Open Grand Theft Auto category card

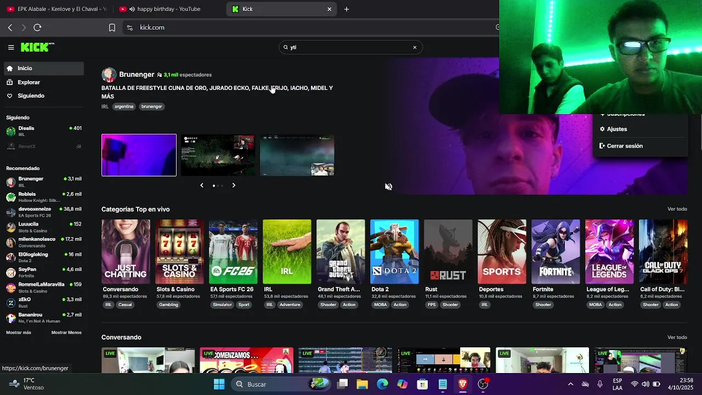tap(341, 252)
